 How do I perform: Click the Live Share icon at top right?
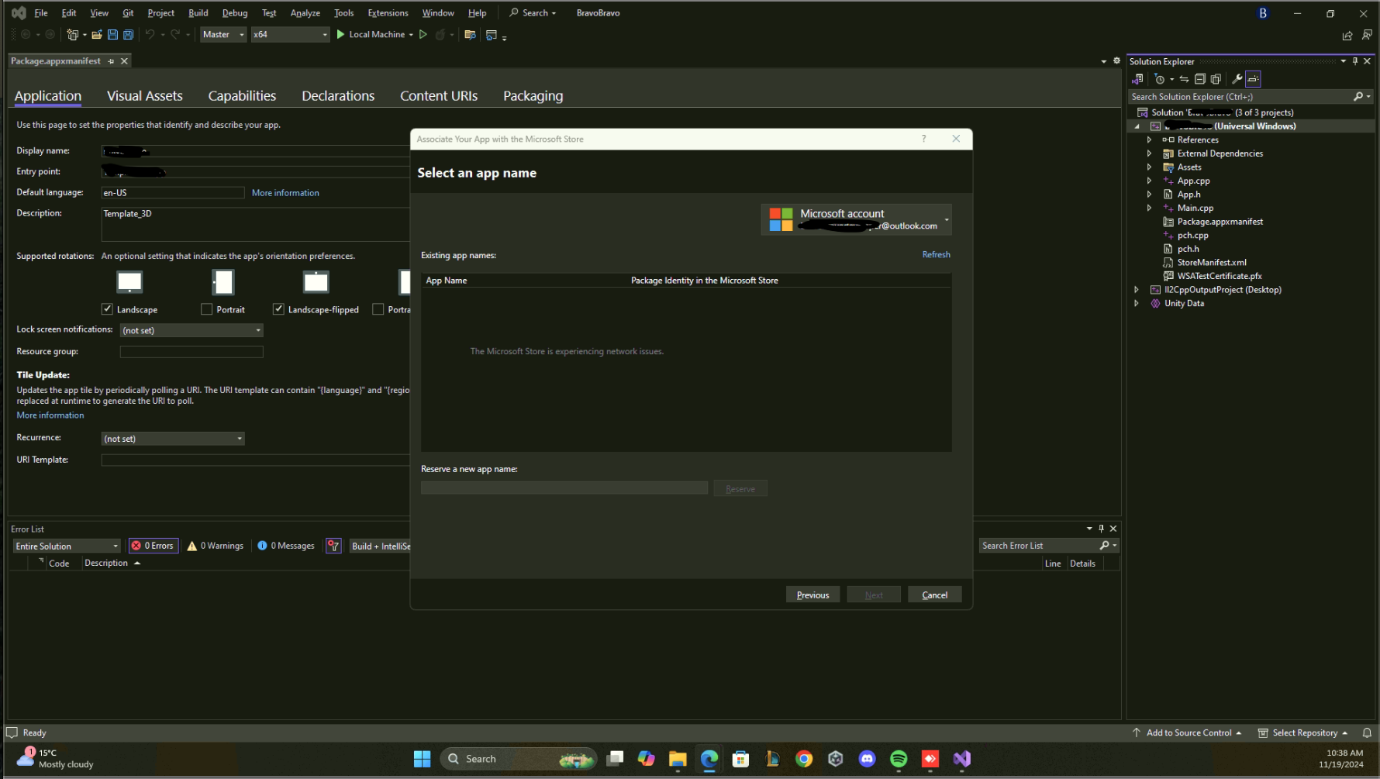[1347, 35]
